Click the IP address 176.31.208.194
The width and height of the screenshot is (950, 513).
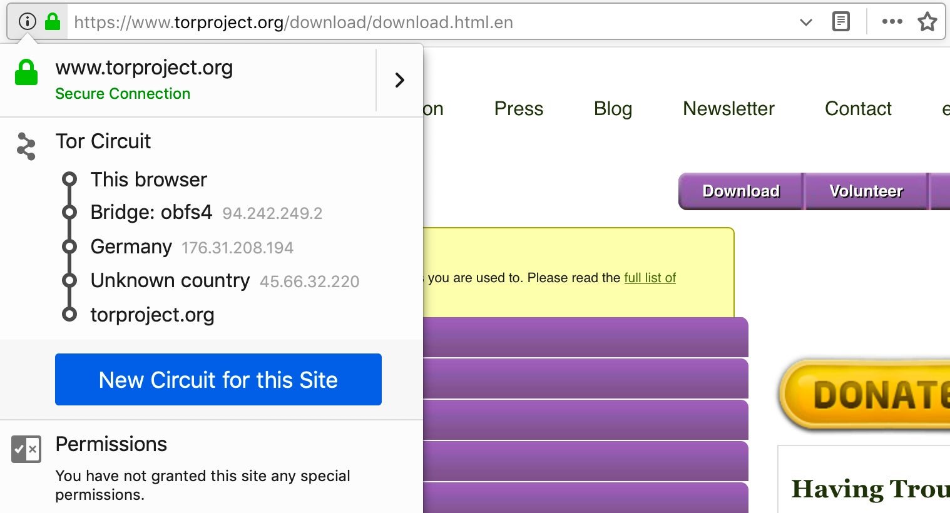pos(237,248)
